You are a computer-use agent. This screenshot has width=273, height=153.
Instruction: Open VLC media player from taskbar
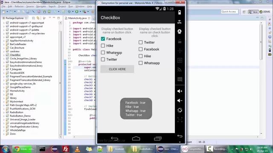[77, 149]
